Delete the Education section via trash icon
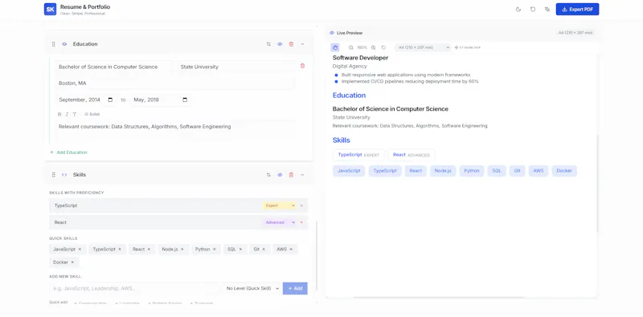The height and width of the screenshot is (317, 643). [x=291, y=44]
